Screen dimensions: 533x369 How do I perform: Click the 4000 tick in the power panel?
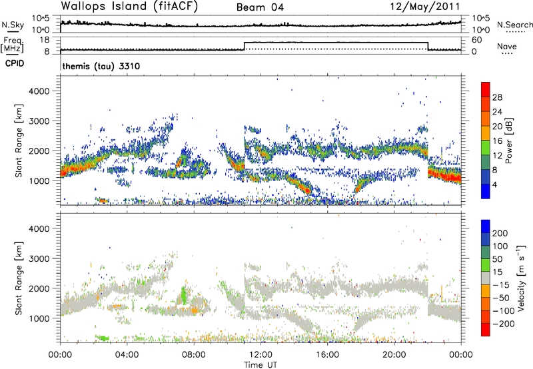pyautogui.click(x=39, y=91)
